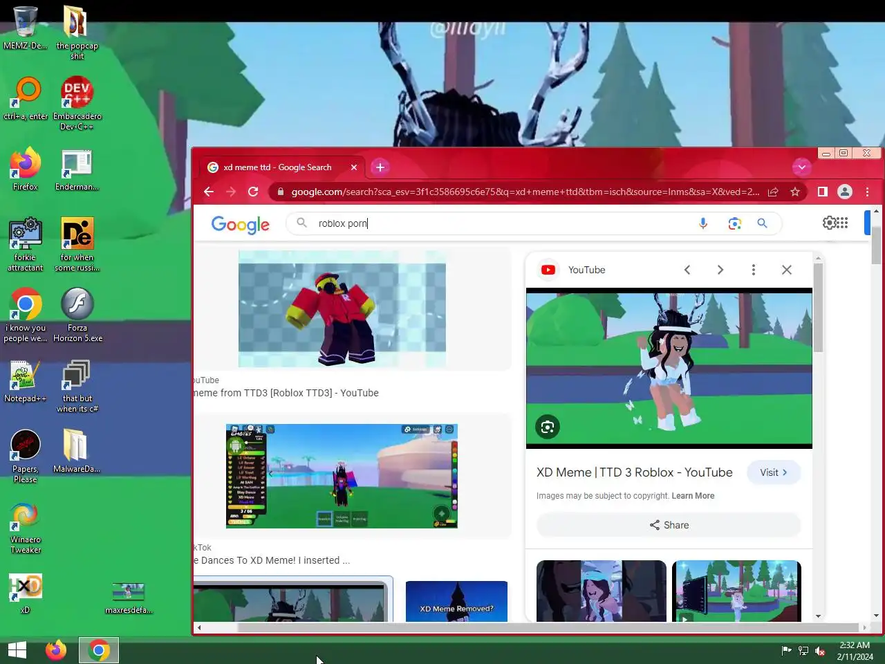885x664 pixels.
Task: Show next image in YouTube preview panel
Action: pyautogui.click(x=720, y=270)
